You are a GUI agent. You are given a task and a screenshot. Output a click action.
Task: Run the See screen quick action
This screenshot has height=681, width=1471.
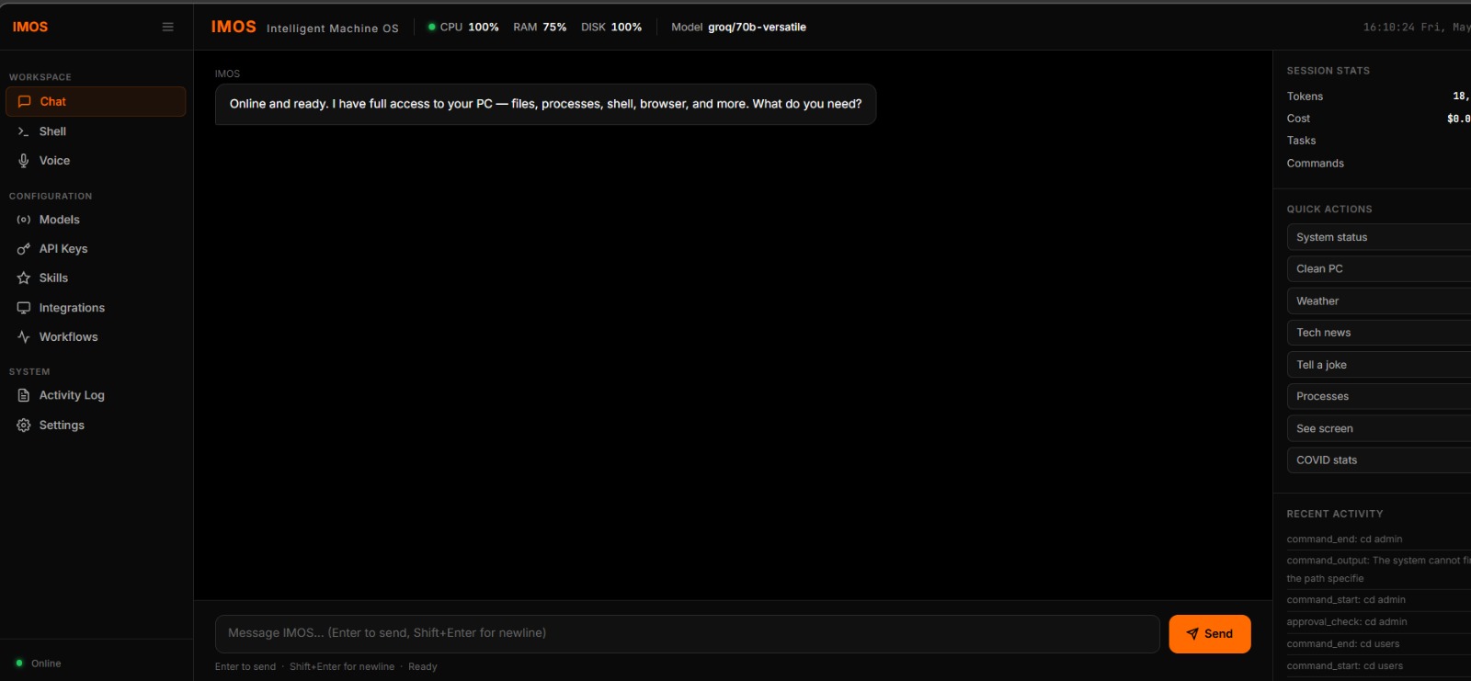pos(1379,428)
